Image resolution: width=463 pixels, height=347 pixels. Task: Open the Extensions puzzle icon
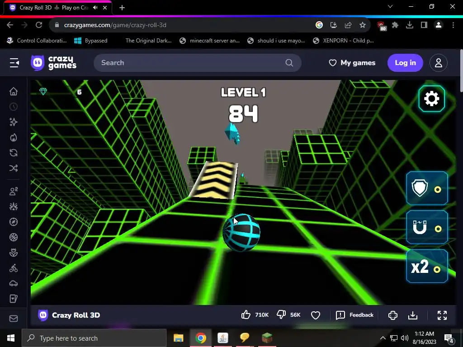pyautogui.click(x=395, y=25)
